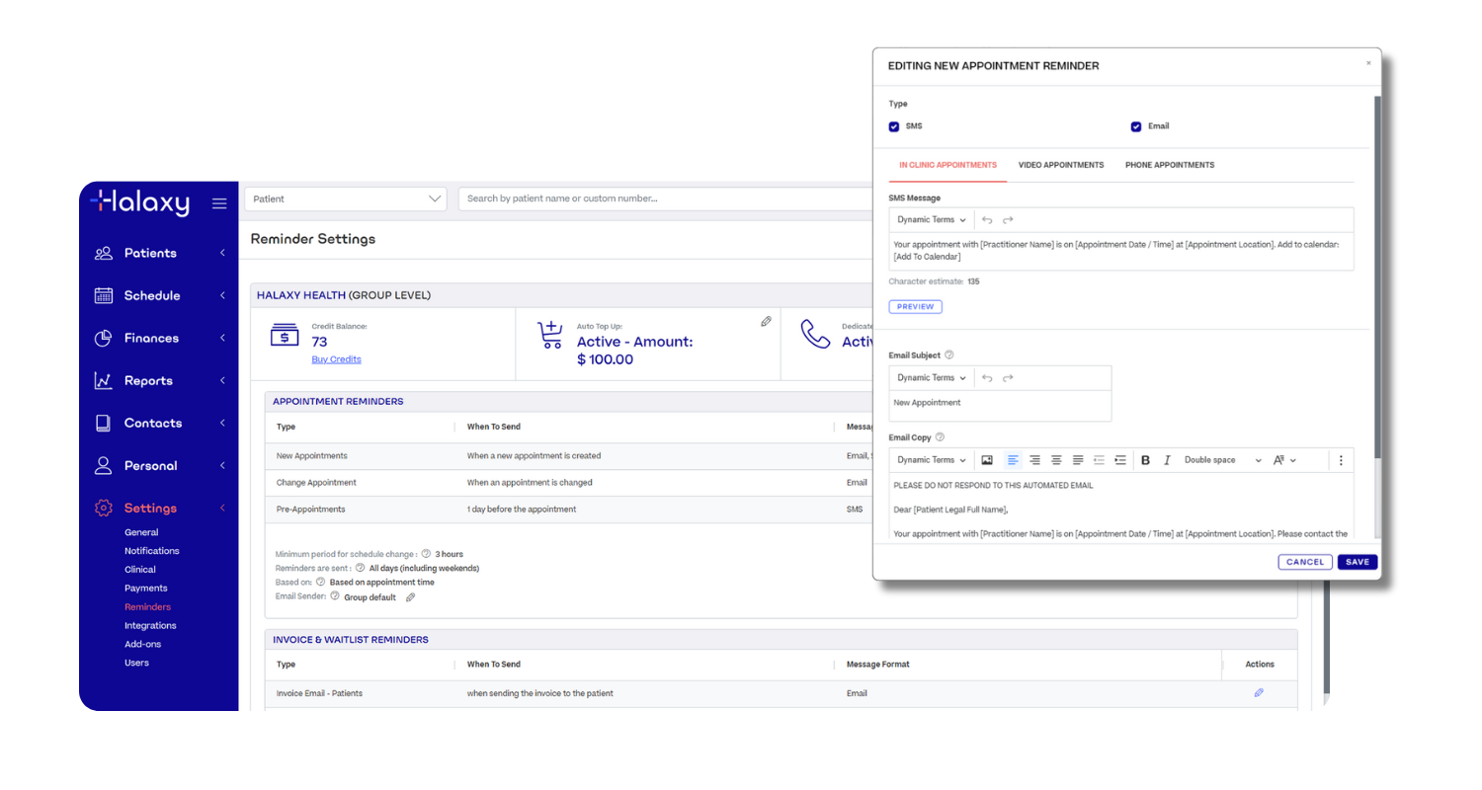
Task: Open Dynamic Terms dropdown under SMS Message
Action: tap(931, 220)
